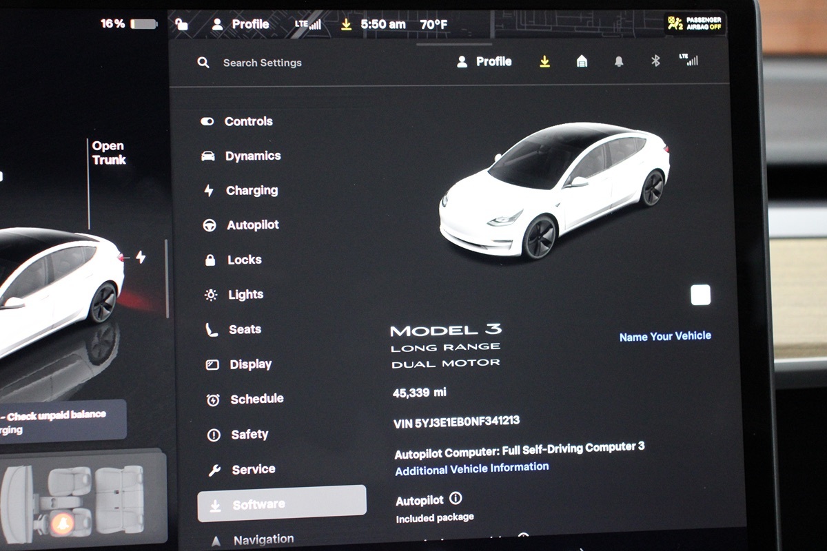Tap the heated seat icon in the seat diagram
The image size is (827, 551).
(x=62, y=523)
